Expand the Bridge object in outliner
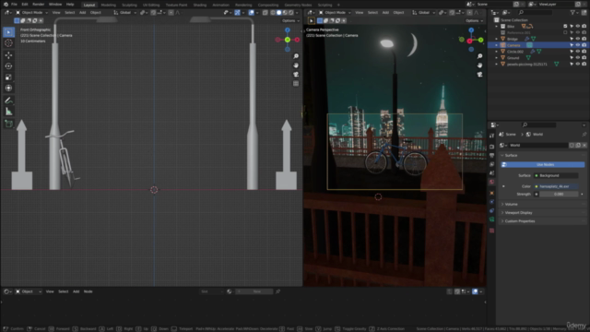Viewport: 590px width, 332px height. [x=497, y=39]
